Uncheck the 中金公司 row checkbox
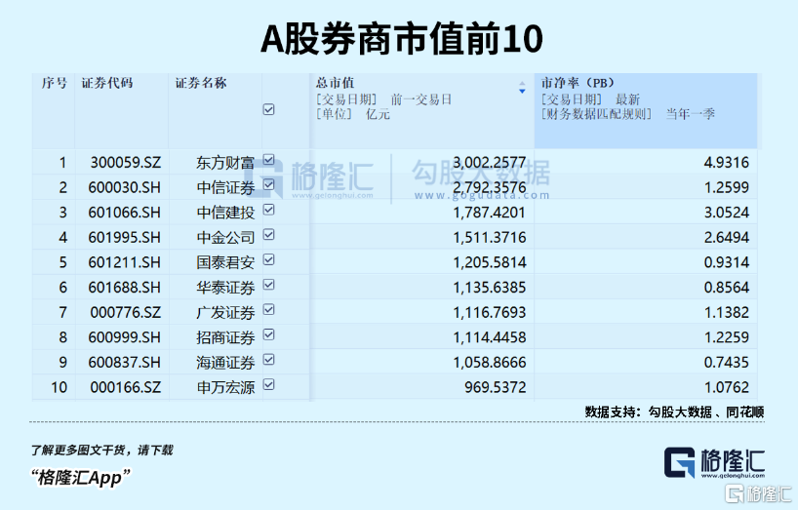Image resolution: width=798 pixels, height=510 pixels. (268, 234)
